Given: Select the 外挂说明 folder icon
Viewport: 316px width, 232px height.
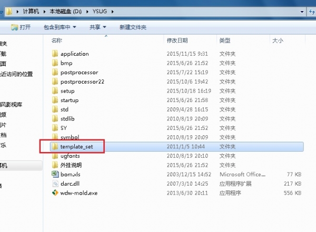Looking at the screenshot, I should click(x=55, y=165).
